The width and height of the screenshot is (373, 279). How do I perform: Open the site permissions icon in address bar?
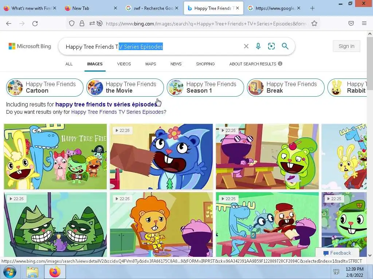tap(92, 23)
